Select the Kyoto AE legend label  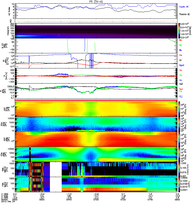pos(184,7)
